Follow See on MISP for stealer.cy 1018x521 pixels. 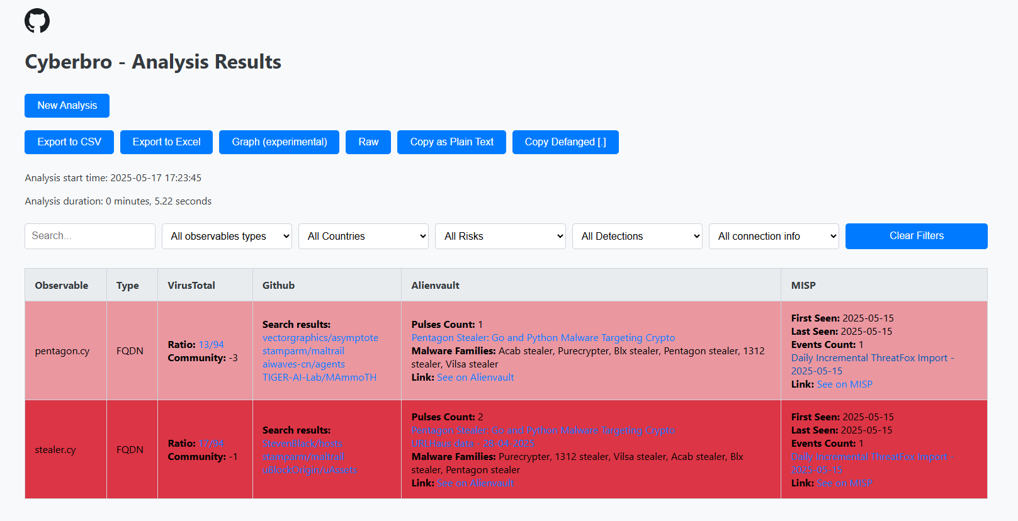tap(844, 483)
